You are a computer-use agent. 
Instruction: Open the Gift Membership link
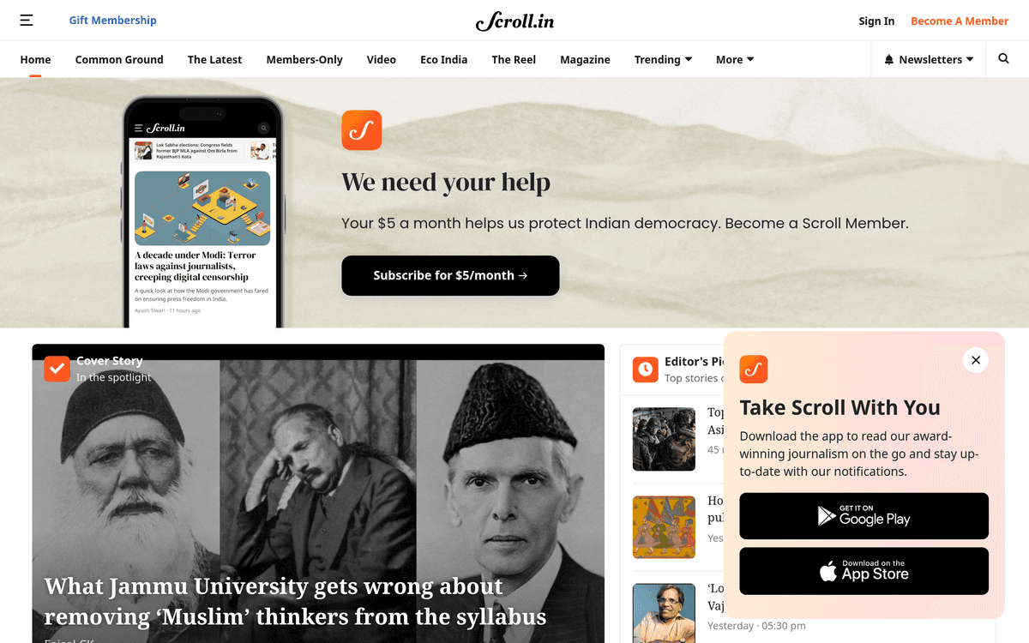tap(113, 21)
